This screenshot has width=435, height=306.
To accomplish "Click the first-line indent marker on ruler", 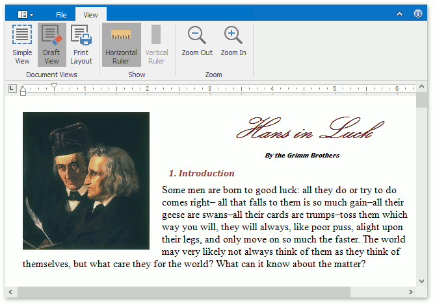I will coord(54,86).
